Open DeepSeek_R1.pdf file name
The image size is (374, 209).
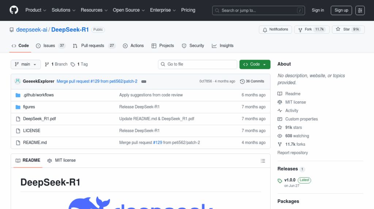[x=39, y=119]
